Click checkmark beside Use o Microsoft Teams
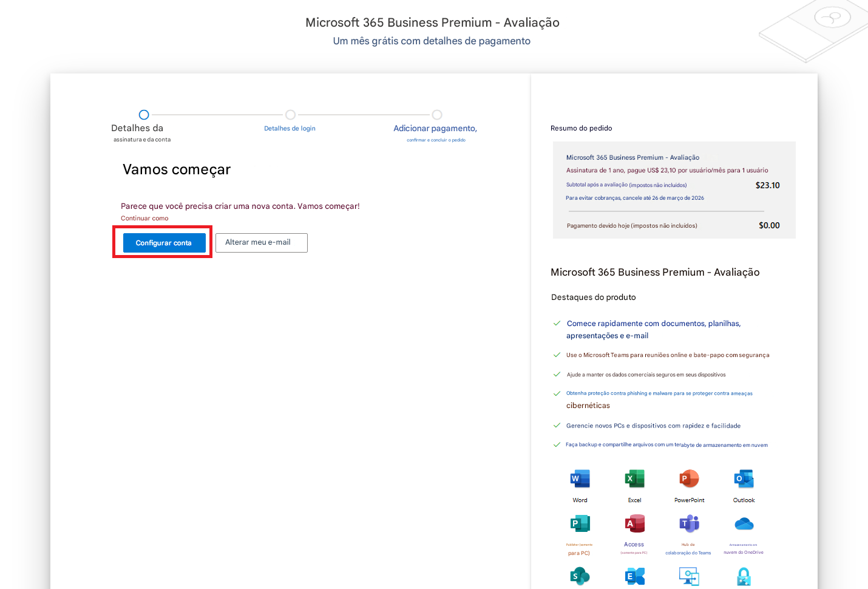The image size is (868, 589). [x=557, y=355]
